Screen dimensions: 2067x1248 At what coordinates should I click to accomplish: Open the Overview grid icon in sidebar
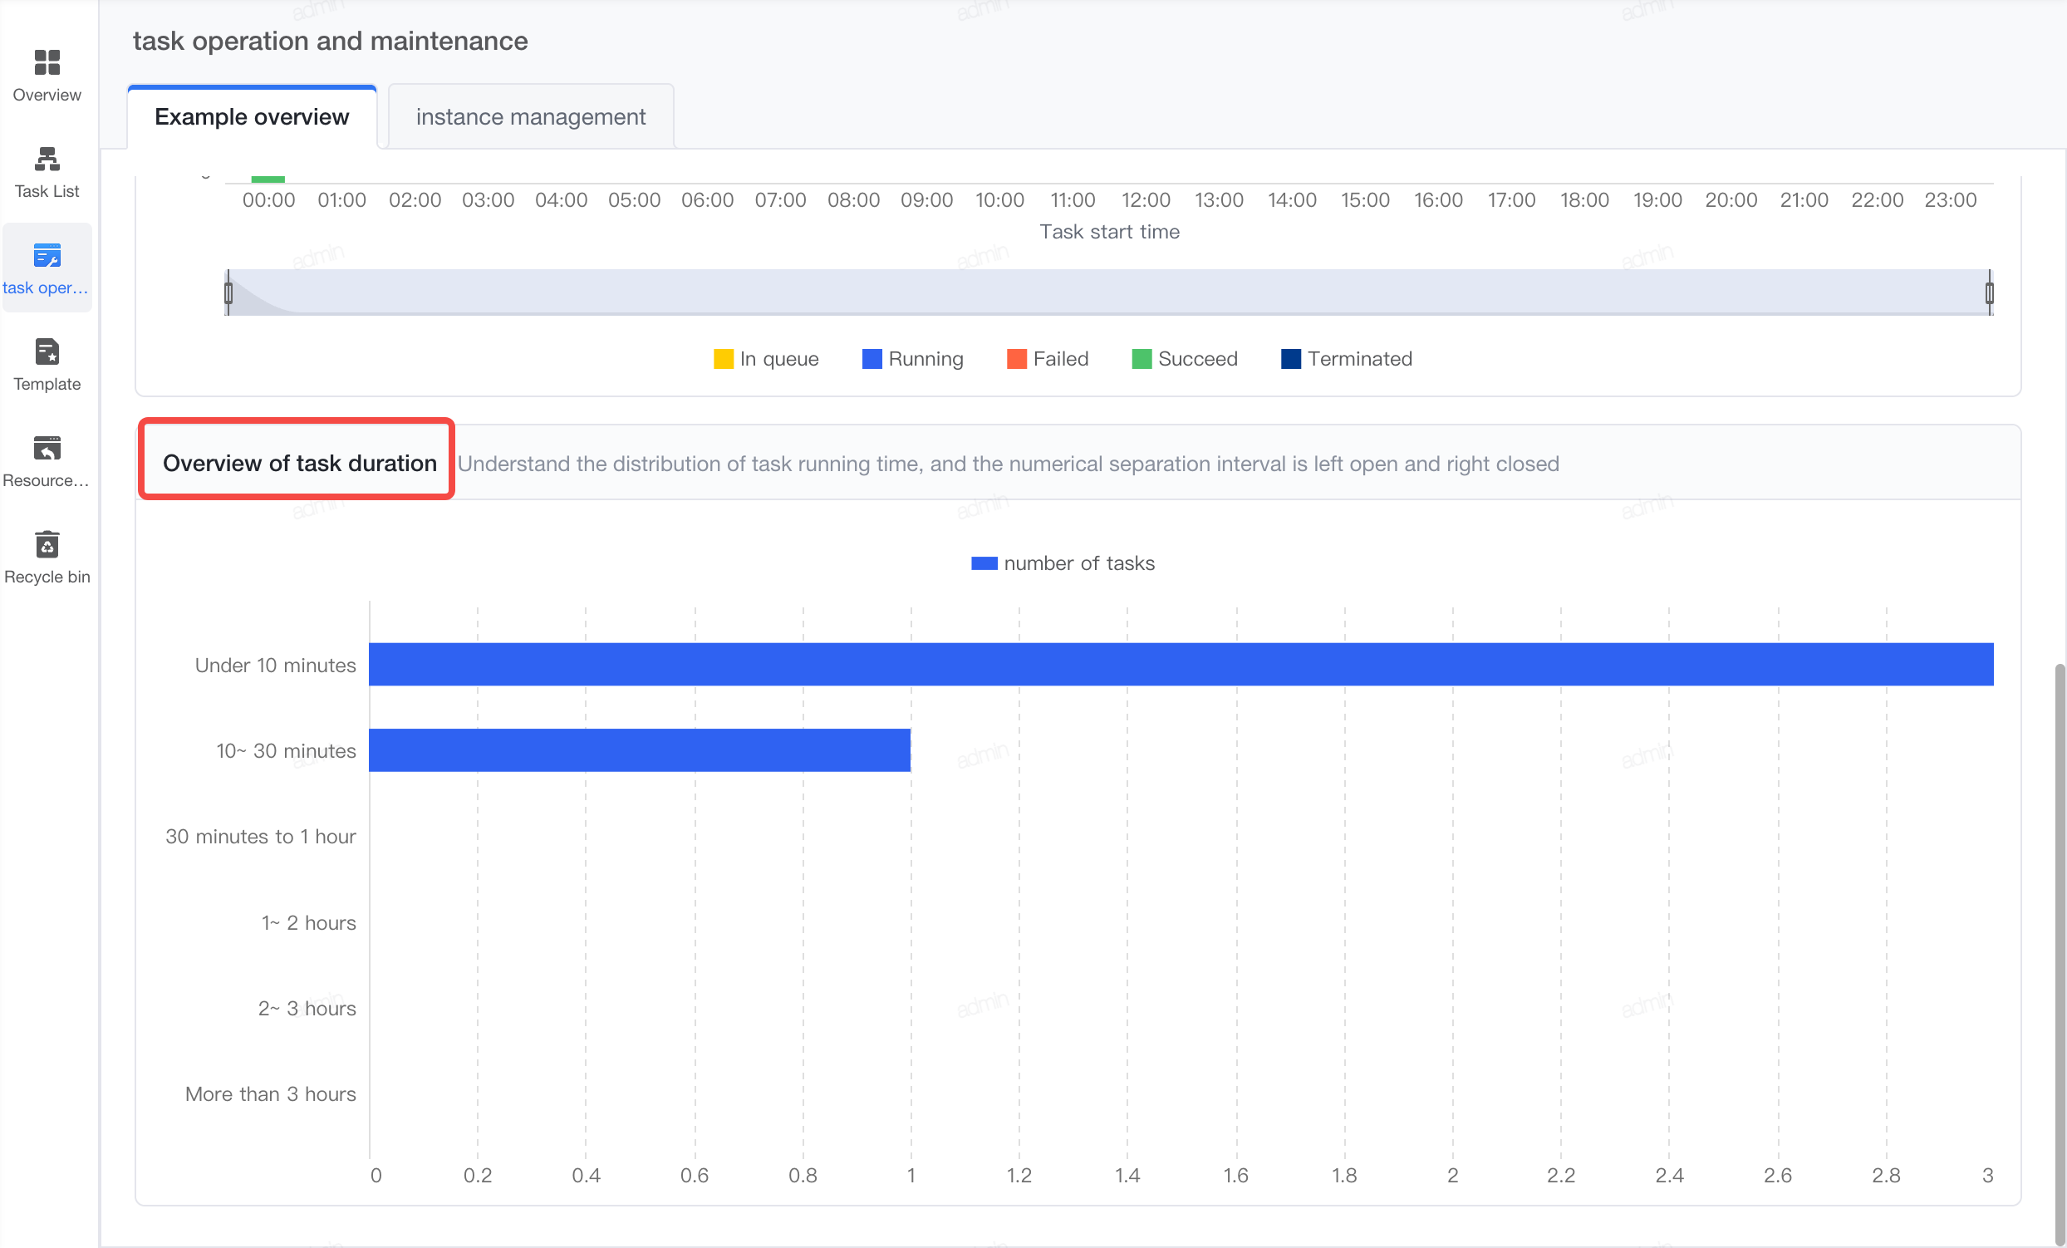(47, 62)
